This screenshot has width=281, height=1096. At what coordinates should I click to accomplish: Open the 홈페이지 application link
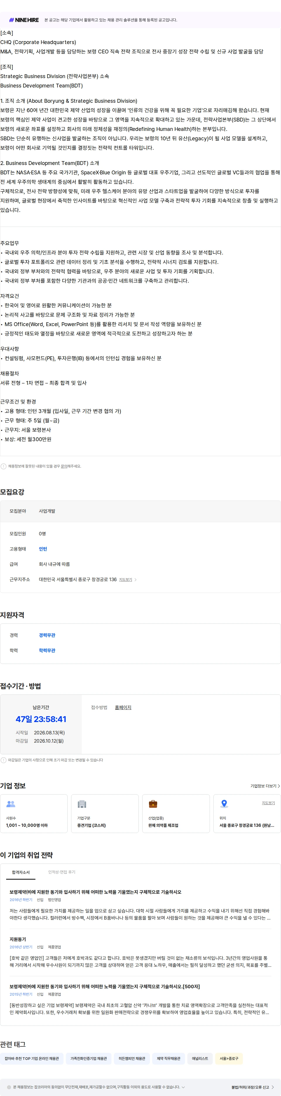pos(123,708)
